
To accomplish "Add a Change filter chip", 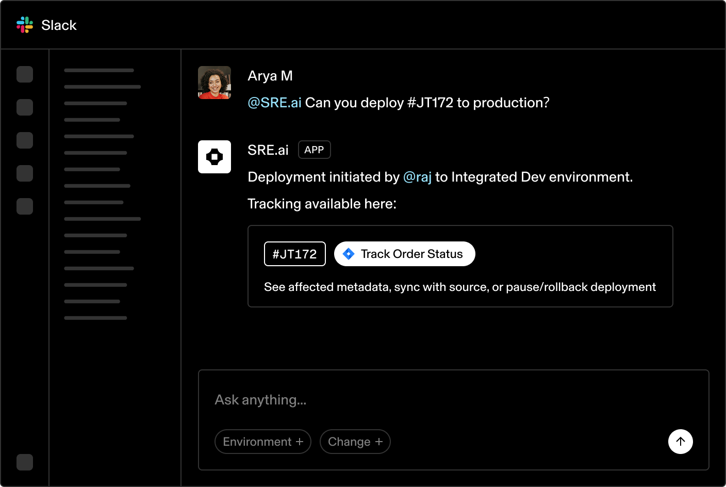I will click(x=355, y=442).
